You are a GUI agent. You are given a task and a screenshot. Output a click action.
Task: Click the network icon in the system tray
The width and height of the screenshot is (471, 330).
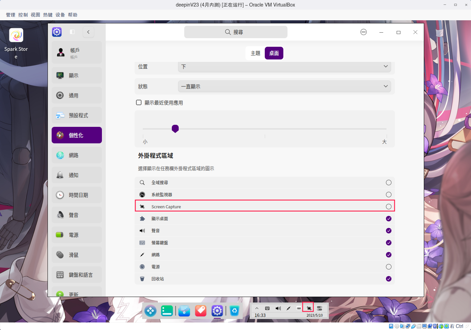click(x=289, y=308)
